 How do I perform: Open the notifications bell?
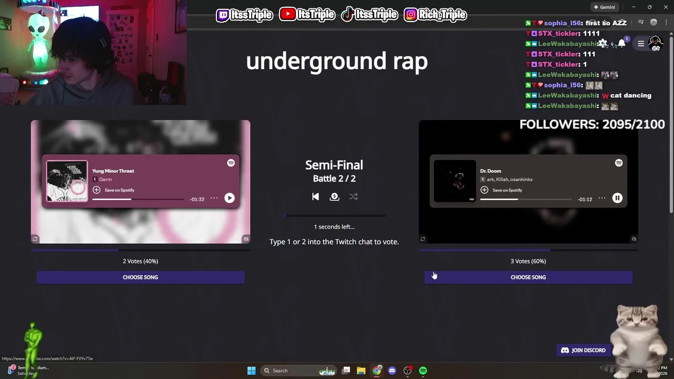(622, 44)
